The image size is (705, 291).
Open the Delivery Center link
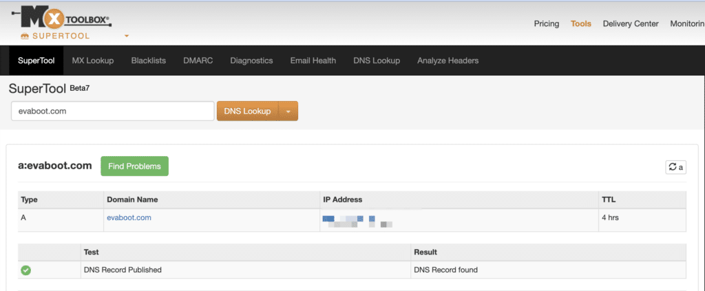(631, 24)
